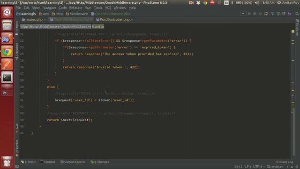Click the Update Project VCS icon
The width and height of the screenshot is (300, 169).
pyautogui.click(x=273, y=14)
